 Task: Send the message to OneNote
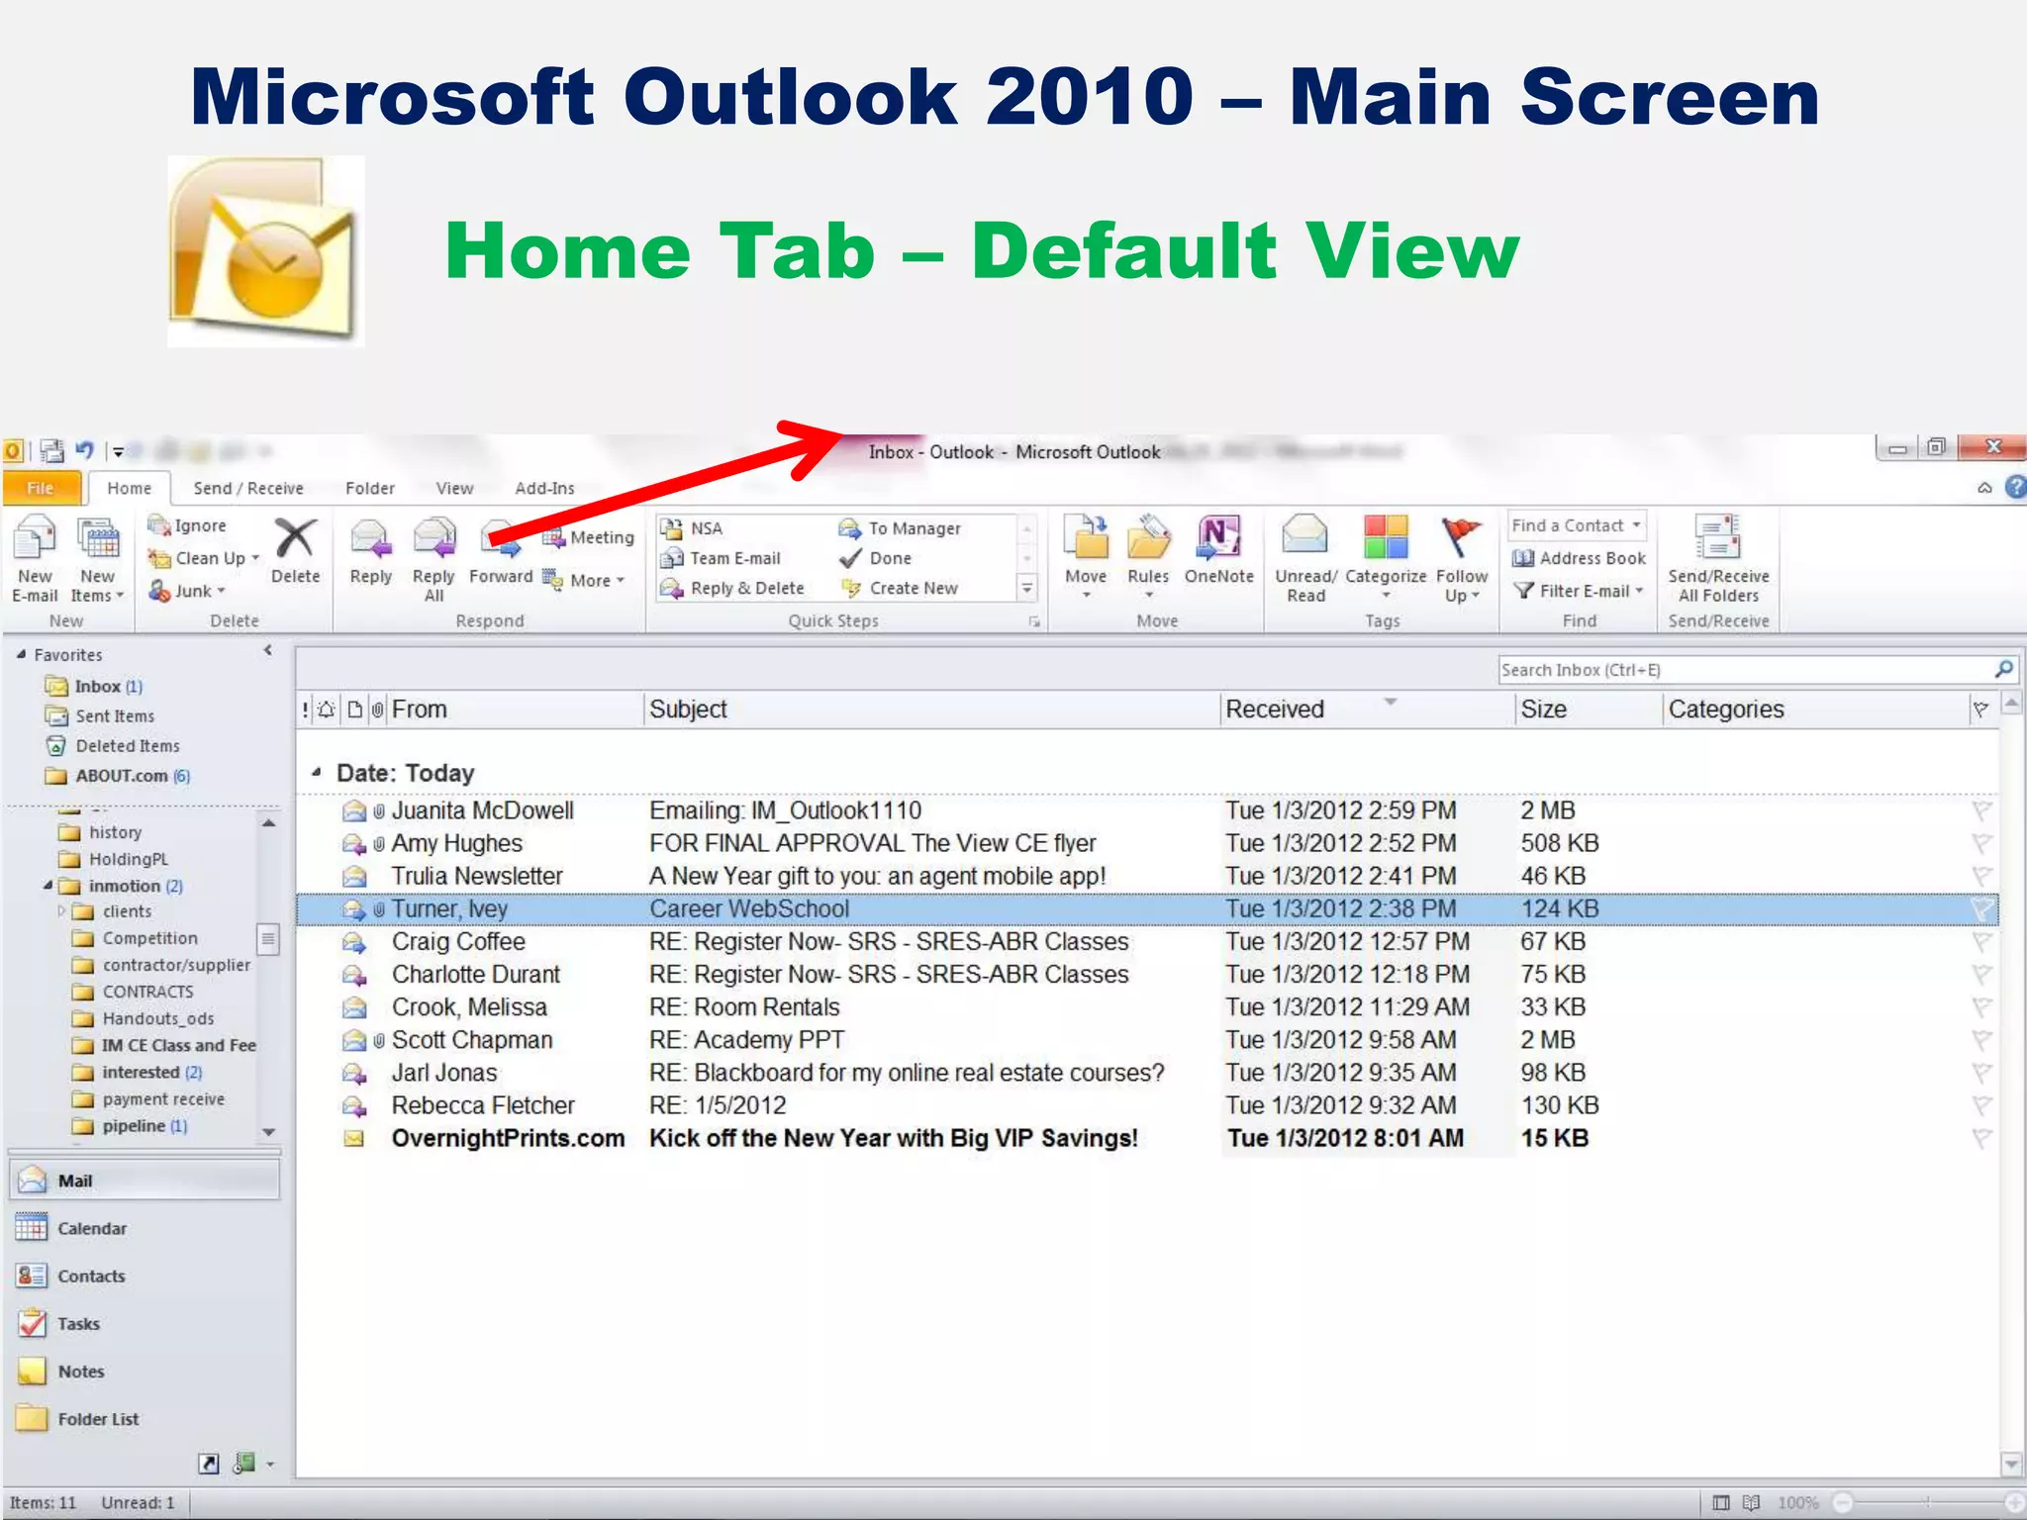(x=1219, y=551)
